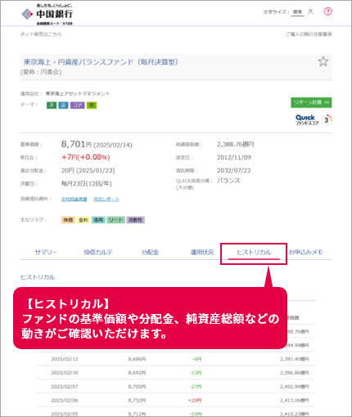The width and height of the screenshot is (352, 417).
Task: Click the -27円 change cell
Action: (196, 387)
